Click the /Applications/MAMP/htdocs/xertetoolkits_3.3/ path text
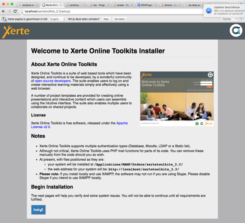 (x=138, y=165)
